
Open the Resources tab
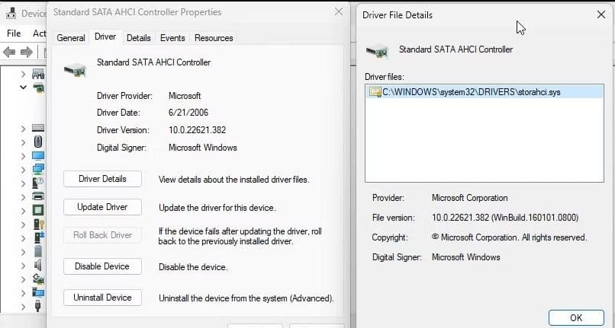click(x=214, y=38)
